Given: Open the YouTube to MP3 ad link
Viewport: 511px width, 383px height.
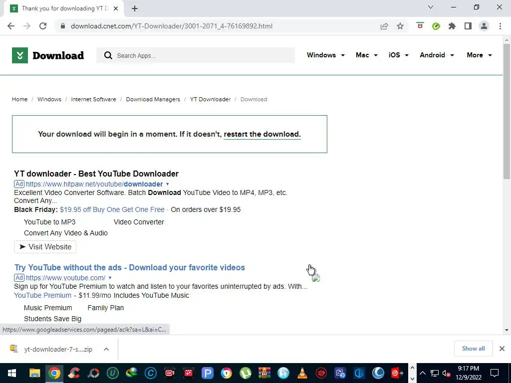Looking at the screenshot, I should tap(49, 222).
